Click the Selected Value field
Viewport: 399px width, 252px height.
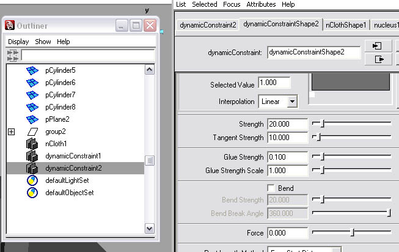pyautogui.click(x=274, y=83)
